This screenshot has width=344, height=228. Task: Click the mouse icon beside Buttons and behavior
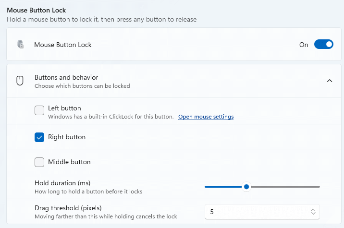point(20,81)
